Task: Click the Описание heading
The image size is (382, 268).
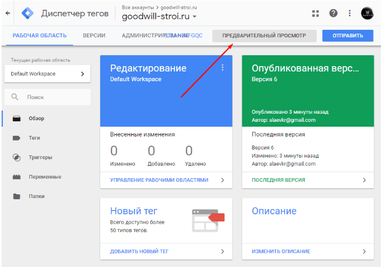Action: 274,211
